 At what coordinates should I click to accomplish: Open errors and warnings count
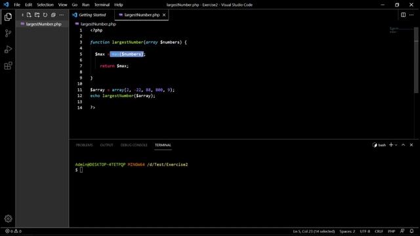pyautogui.click(x=13, y=231)
